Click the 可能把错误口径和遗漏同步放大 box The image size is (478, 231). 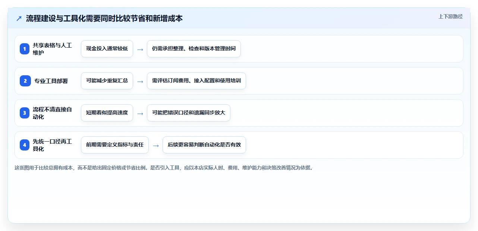pos(189,113)
